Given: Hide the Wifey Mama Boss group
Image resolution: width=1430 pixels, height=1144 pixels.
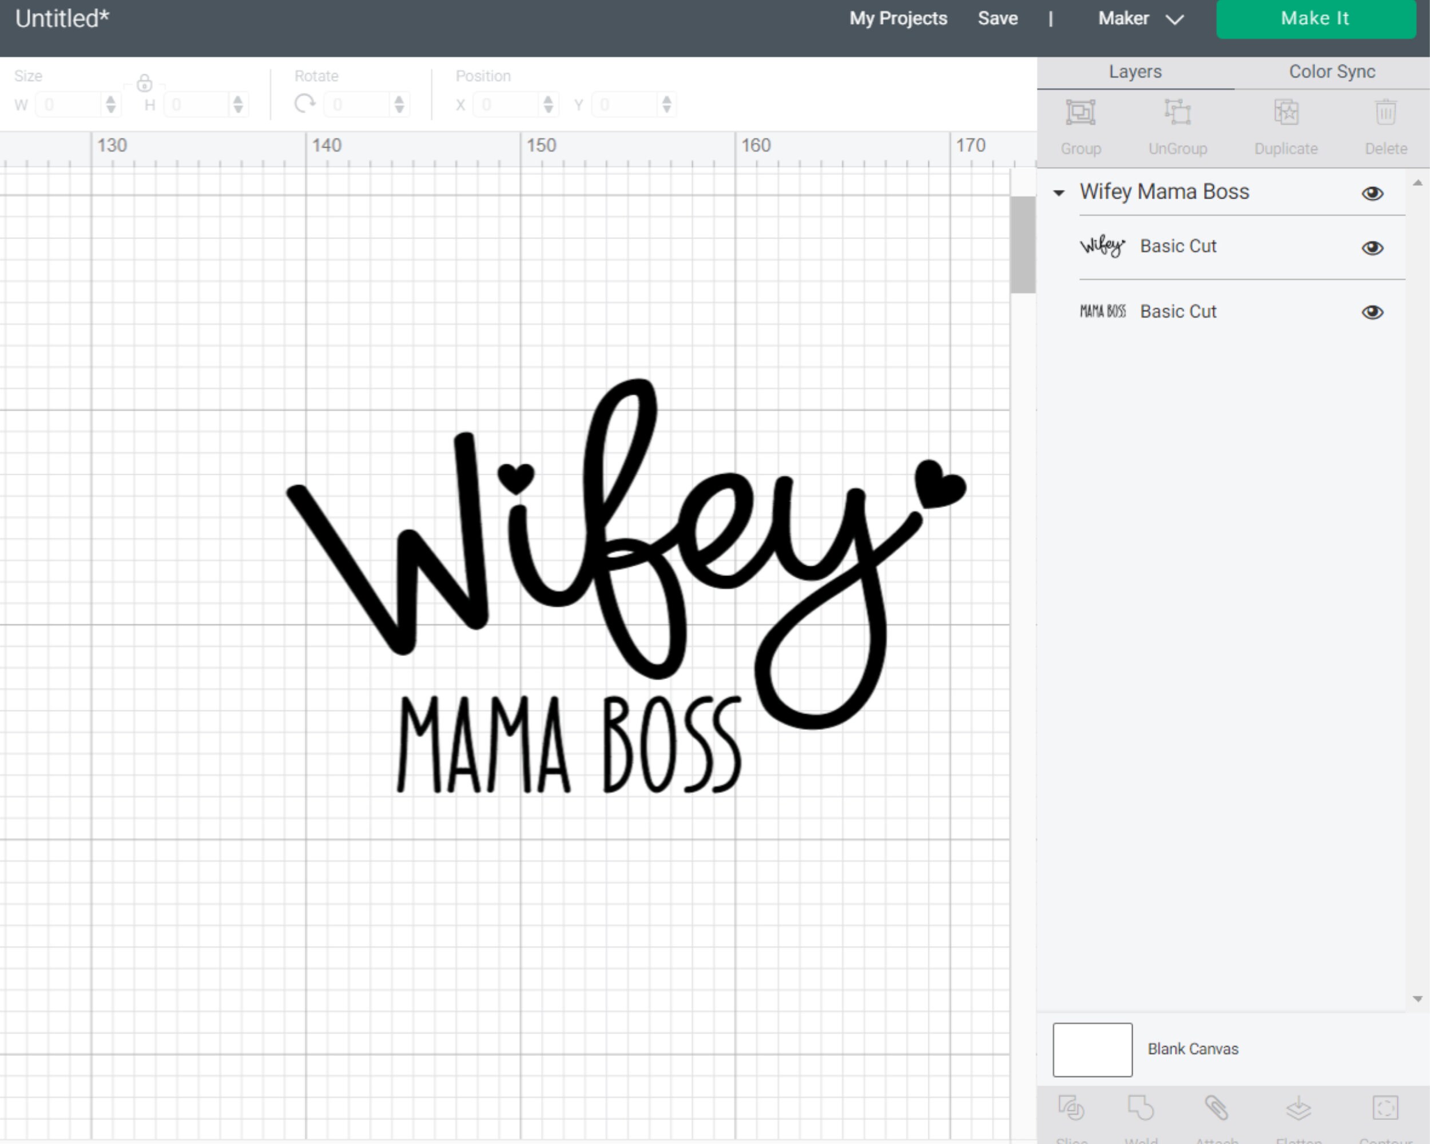Looking at the screenshot, I should (x=1372, y=193).
